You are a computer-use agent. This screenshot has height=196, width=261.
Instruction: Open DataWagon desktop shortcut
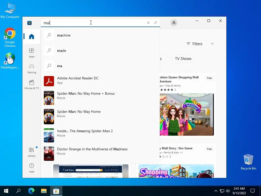pyautogui.click(x=10, y=61)
